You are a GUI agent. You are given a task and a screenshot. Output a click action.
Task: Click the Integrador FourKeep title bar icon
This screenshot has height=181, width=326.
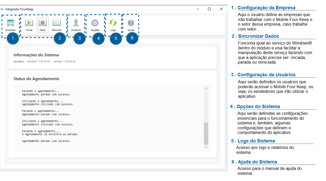(2, 9)
